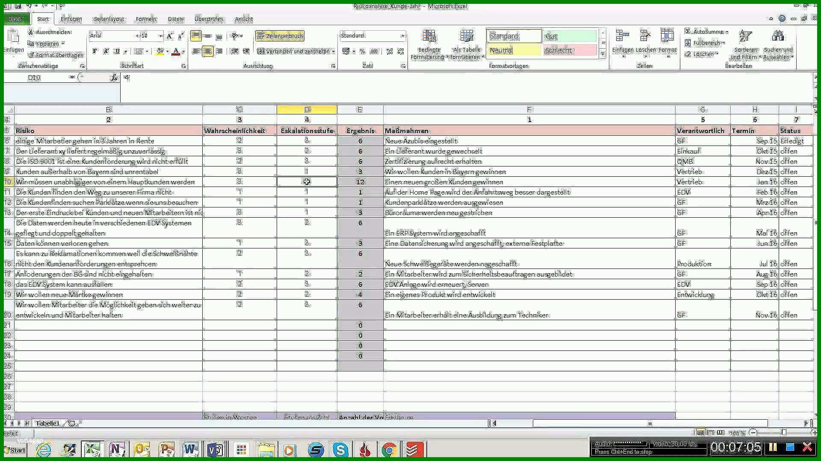Switch to Seitenlayout tab
Viewport: 821px width, 461px height.
pyautogui.click(x=109, y=19)
